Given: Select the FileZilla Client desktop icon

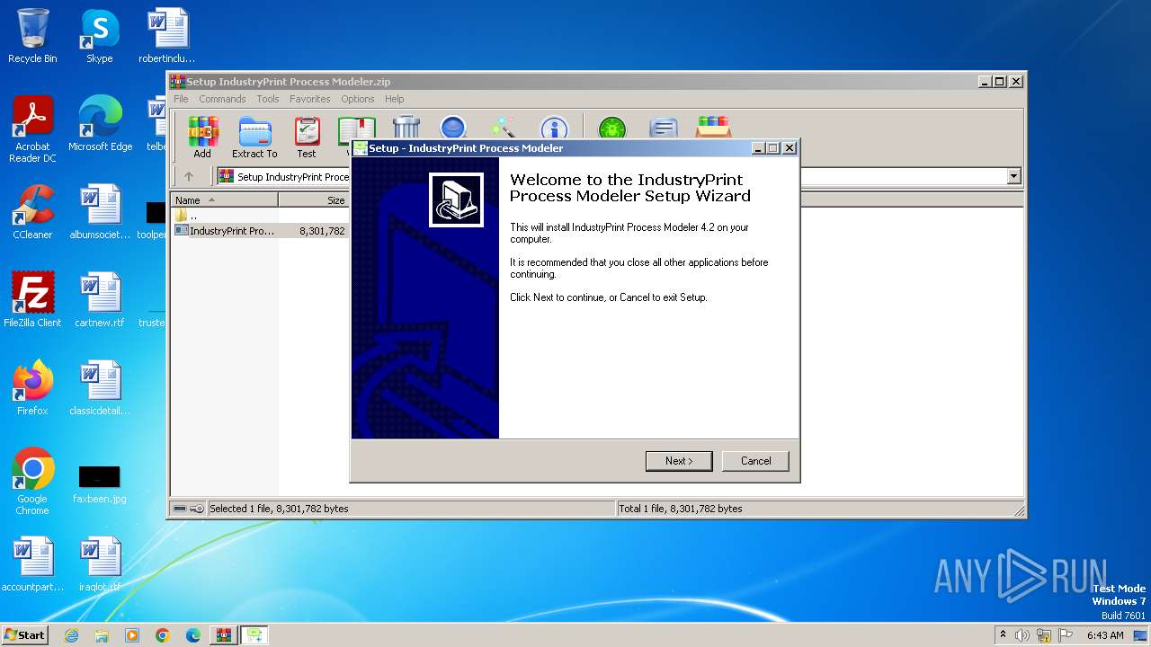Looking at the screenshot, I should point(32,300).
